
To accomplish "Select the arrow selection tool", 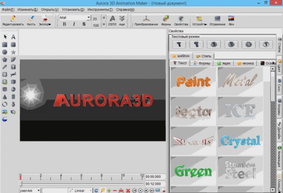I will tap(5, 37).
